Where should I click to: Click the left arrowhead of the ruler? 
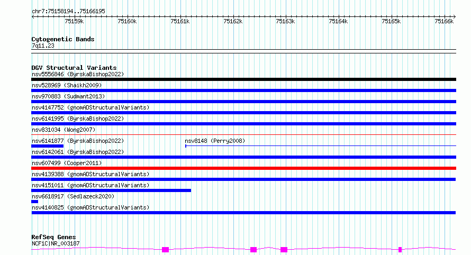point(33,16)
